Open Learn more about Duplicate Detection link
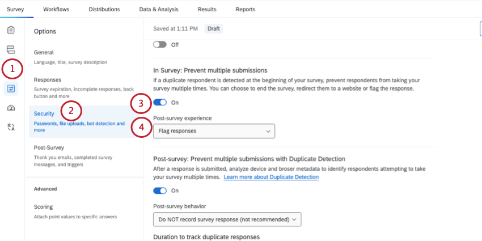 click(x=271, y=177)
